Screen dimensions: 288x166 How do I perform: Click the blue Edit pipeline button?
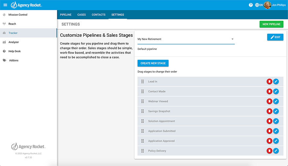click(275, 37)
